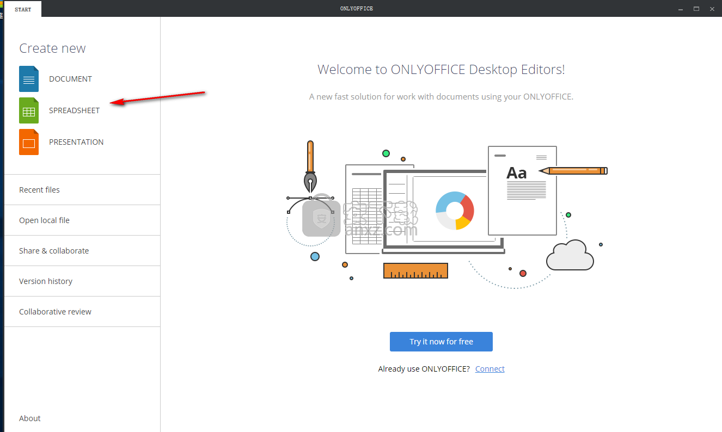Click the green Spreadsheet file icon
This screenshot has width=722, height=432.
click(29, 110)
